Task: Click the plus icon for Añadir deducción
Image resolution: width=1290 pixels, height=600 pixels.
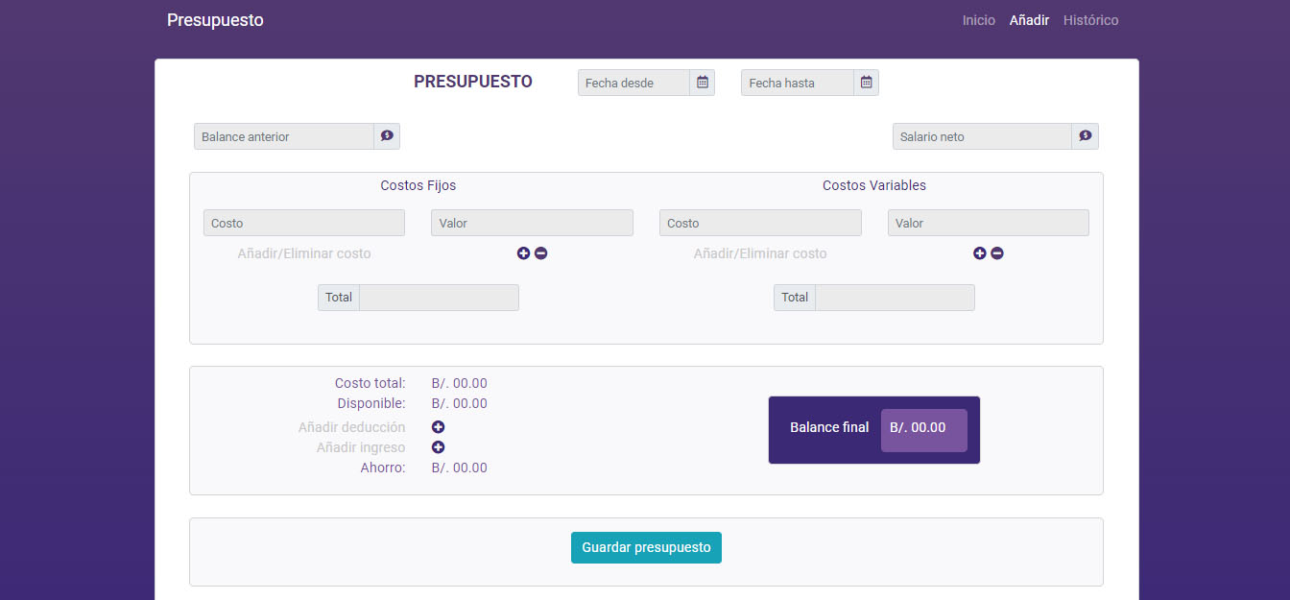Action: pos(438,427)
